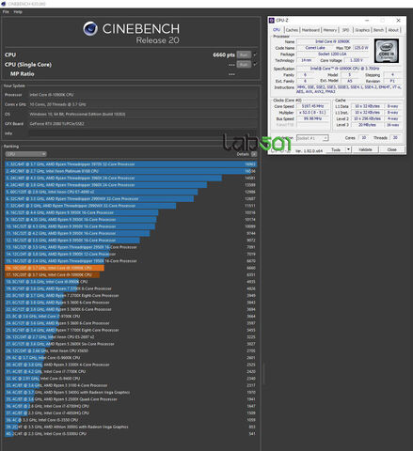The height and width of the screenshot is (451, 413).
Task: Toggle the checkbox beside the CPU test
Action: 255,54
